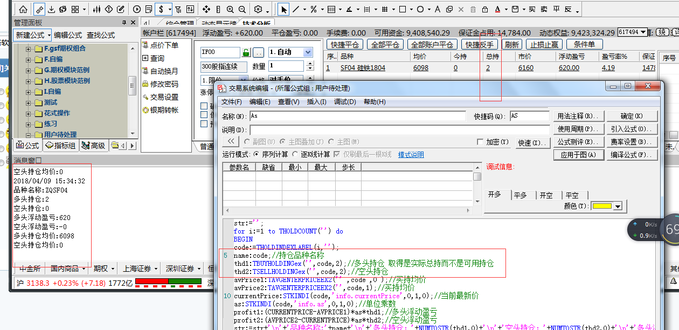The image size is (679, 330).
Task: Click the 模式说明 link
Action: click(411, 155)
